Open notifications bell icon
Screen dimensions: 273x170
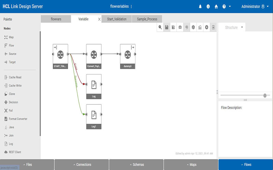pos(200,6)
